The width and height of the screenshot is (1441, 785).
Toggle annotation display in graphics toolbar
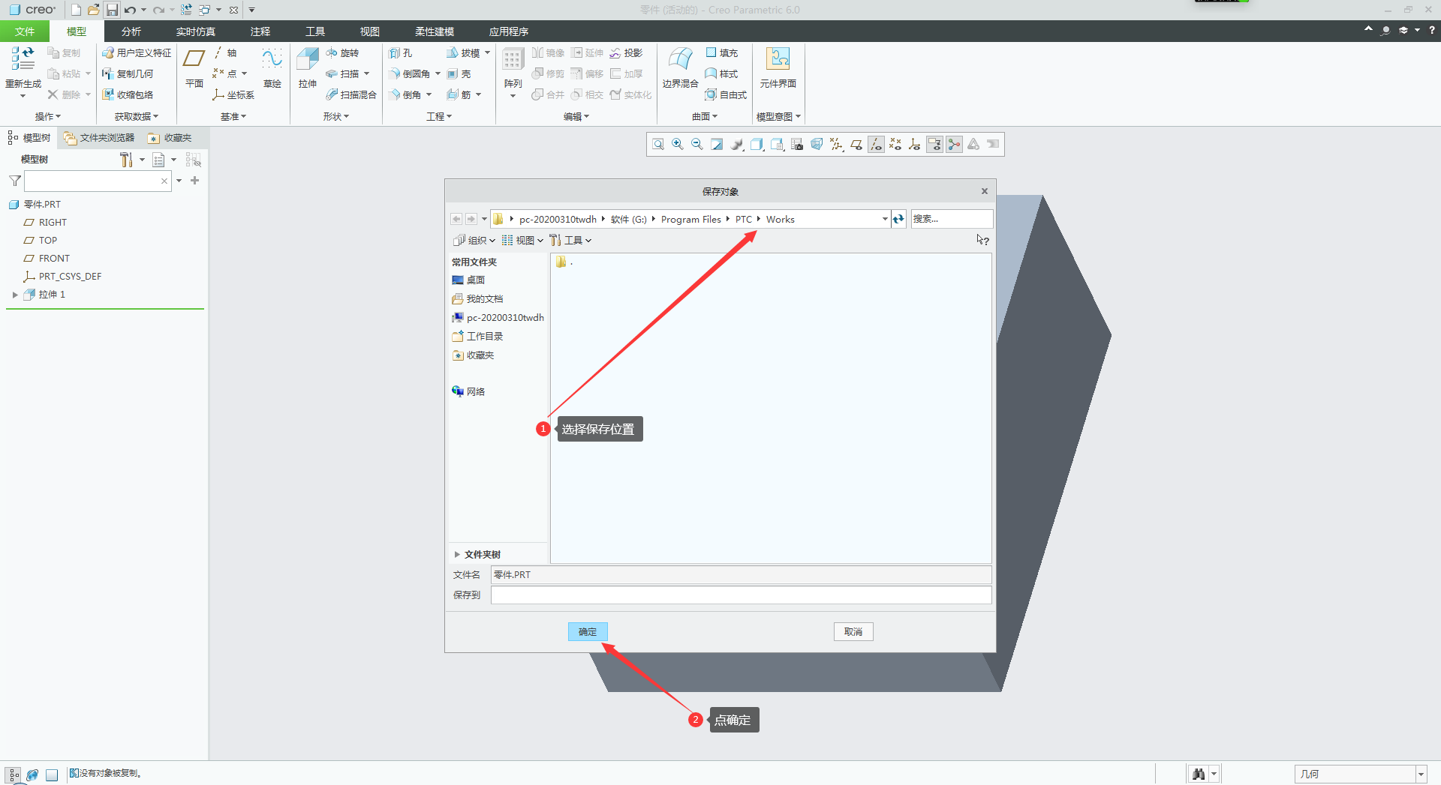(x=934, y=145)
